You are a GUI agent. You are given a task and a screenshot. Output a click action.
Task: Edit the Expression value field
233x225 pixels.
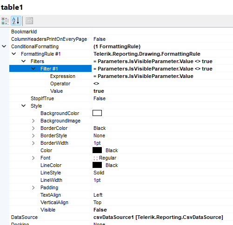(x=162, y=76)
